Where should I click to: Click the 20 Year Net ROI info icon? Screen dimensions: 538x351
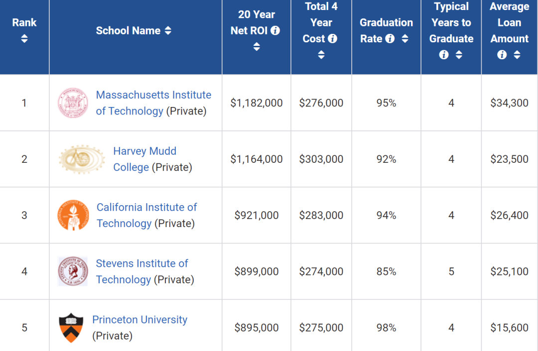(275, 30)
